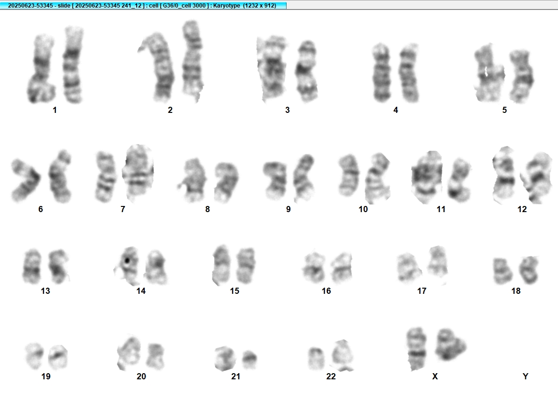This screenshot has width=558, height=419.
Task: Select left homolog of chromosome 16
Action: pyautogui.click(x=314, y=268)
